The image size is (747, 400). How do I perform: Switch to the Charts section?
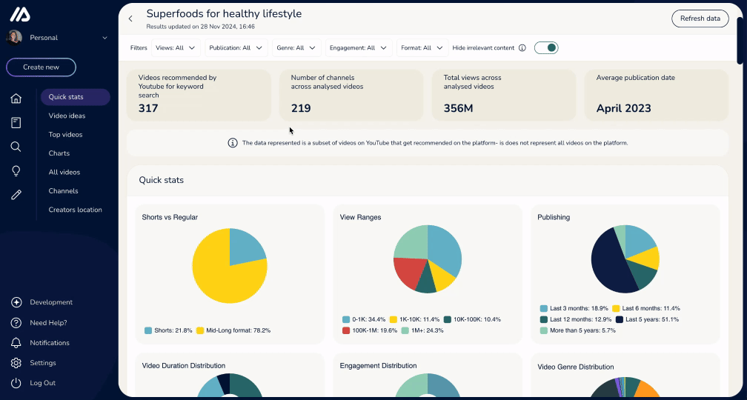[59, 153]
